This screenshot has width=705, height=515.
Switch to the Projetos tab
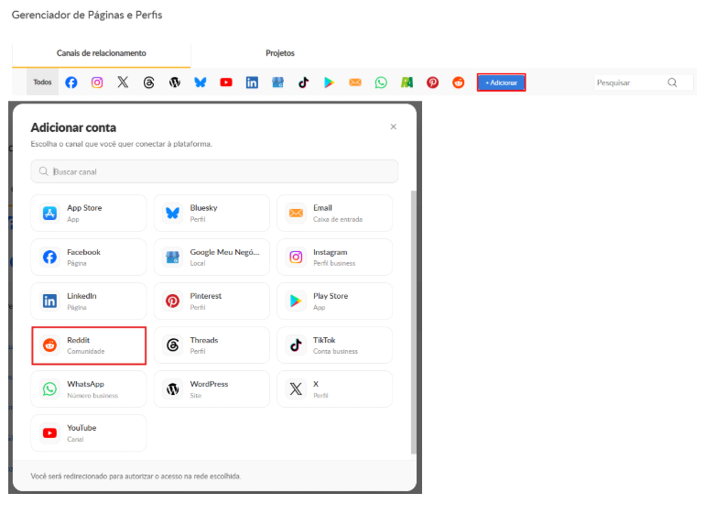pos(279,53)
